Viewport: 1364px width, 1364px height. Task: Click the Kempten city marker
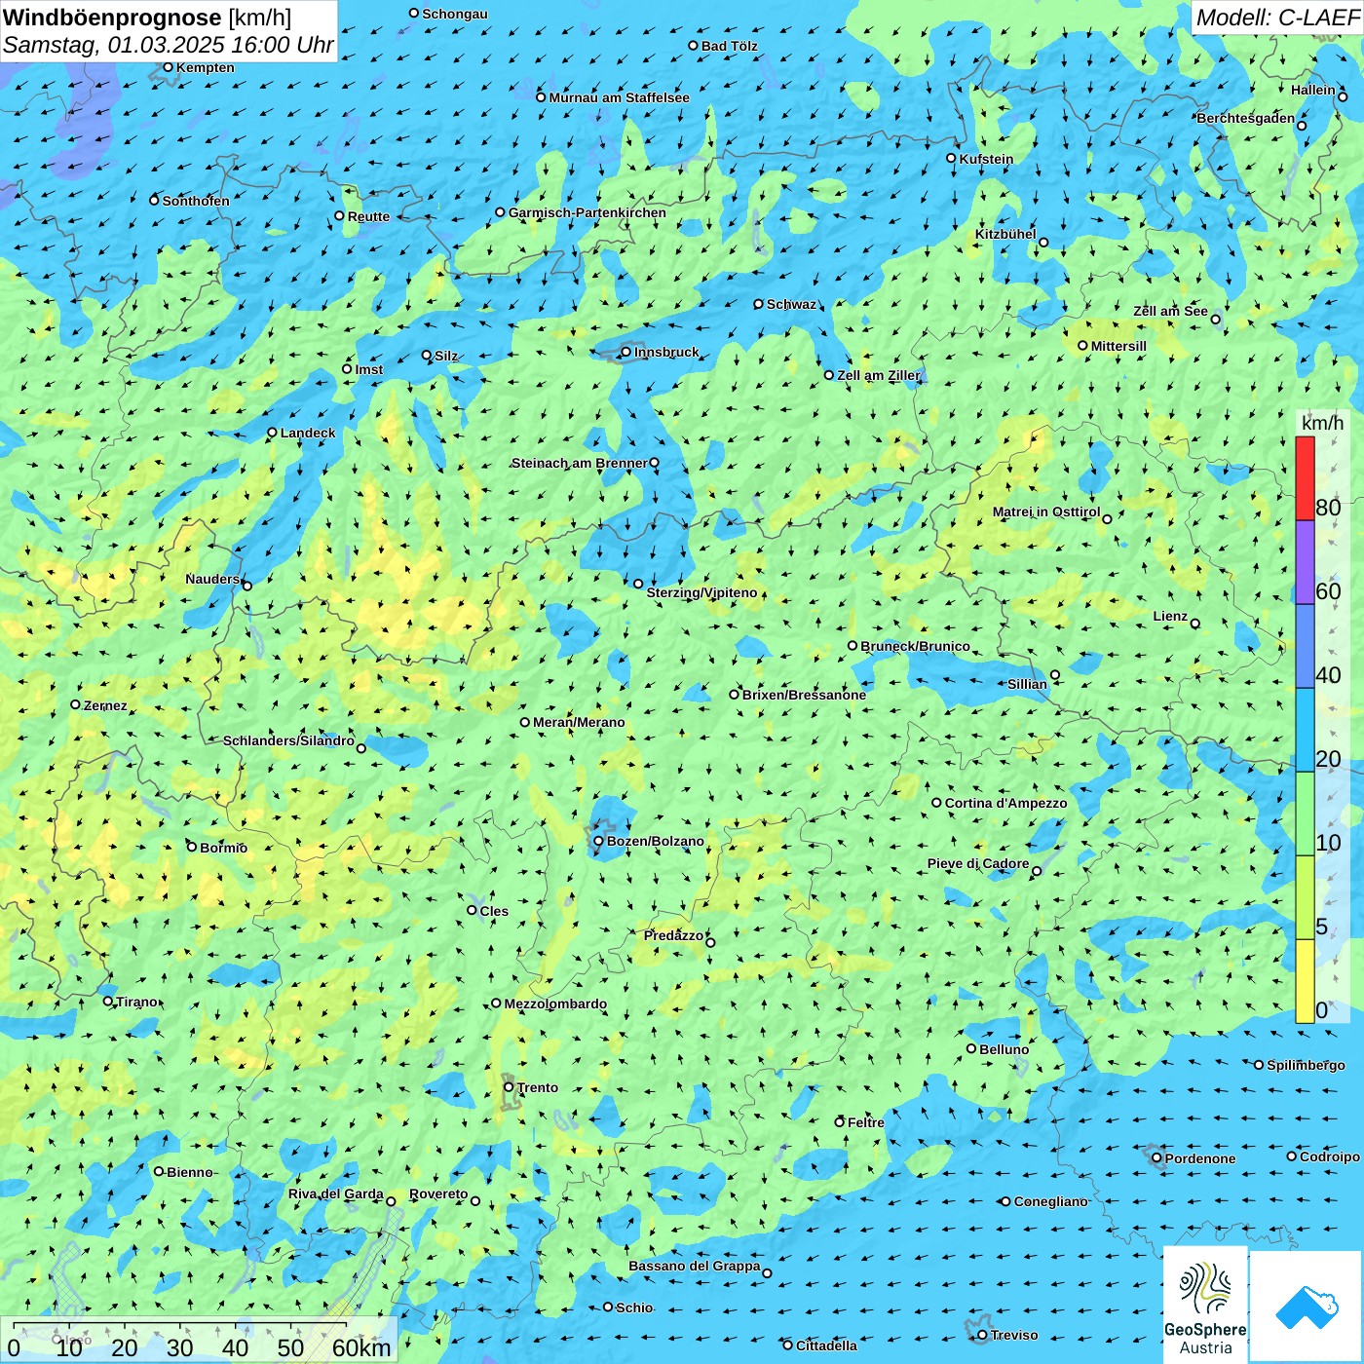point(168,67)
